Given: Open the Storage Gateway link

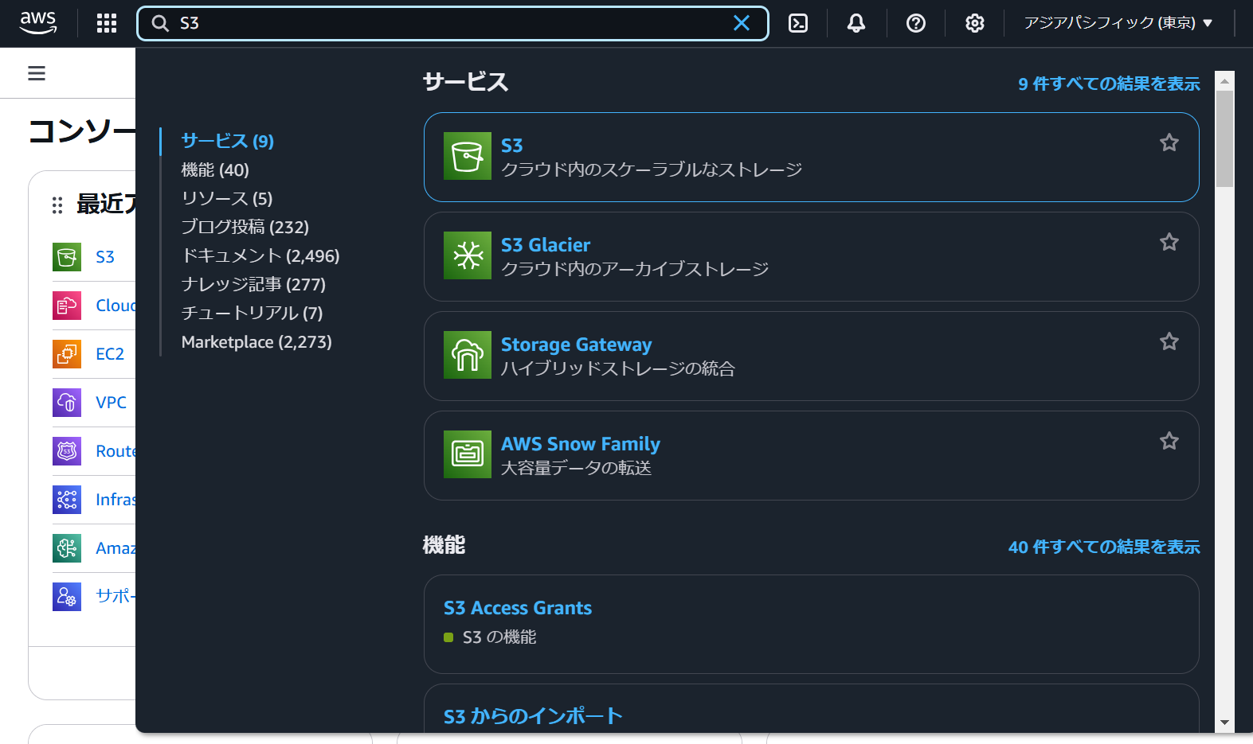Looking at the screenshot, I should click(x=577, y=345).
